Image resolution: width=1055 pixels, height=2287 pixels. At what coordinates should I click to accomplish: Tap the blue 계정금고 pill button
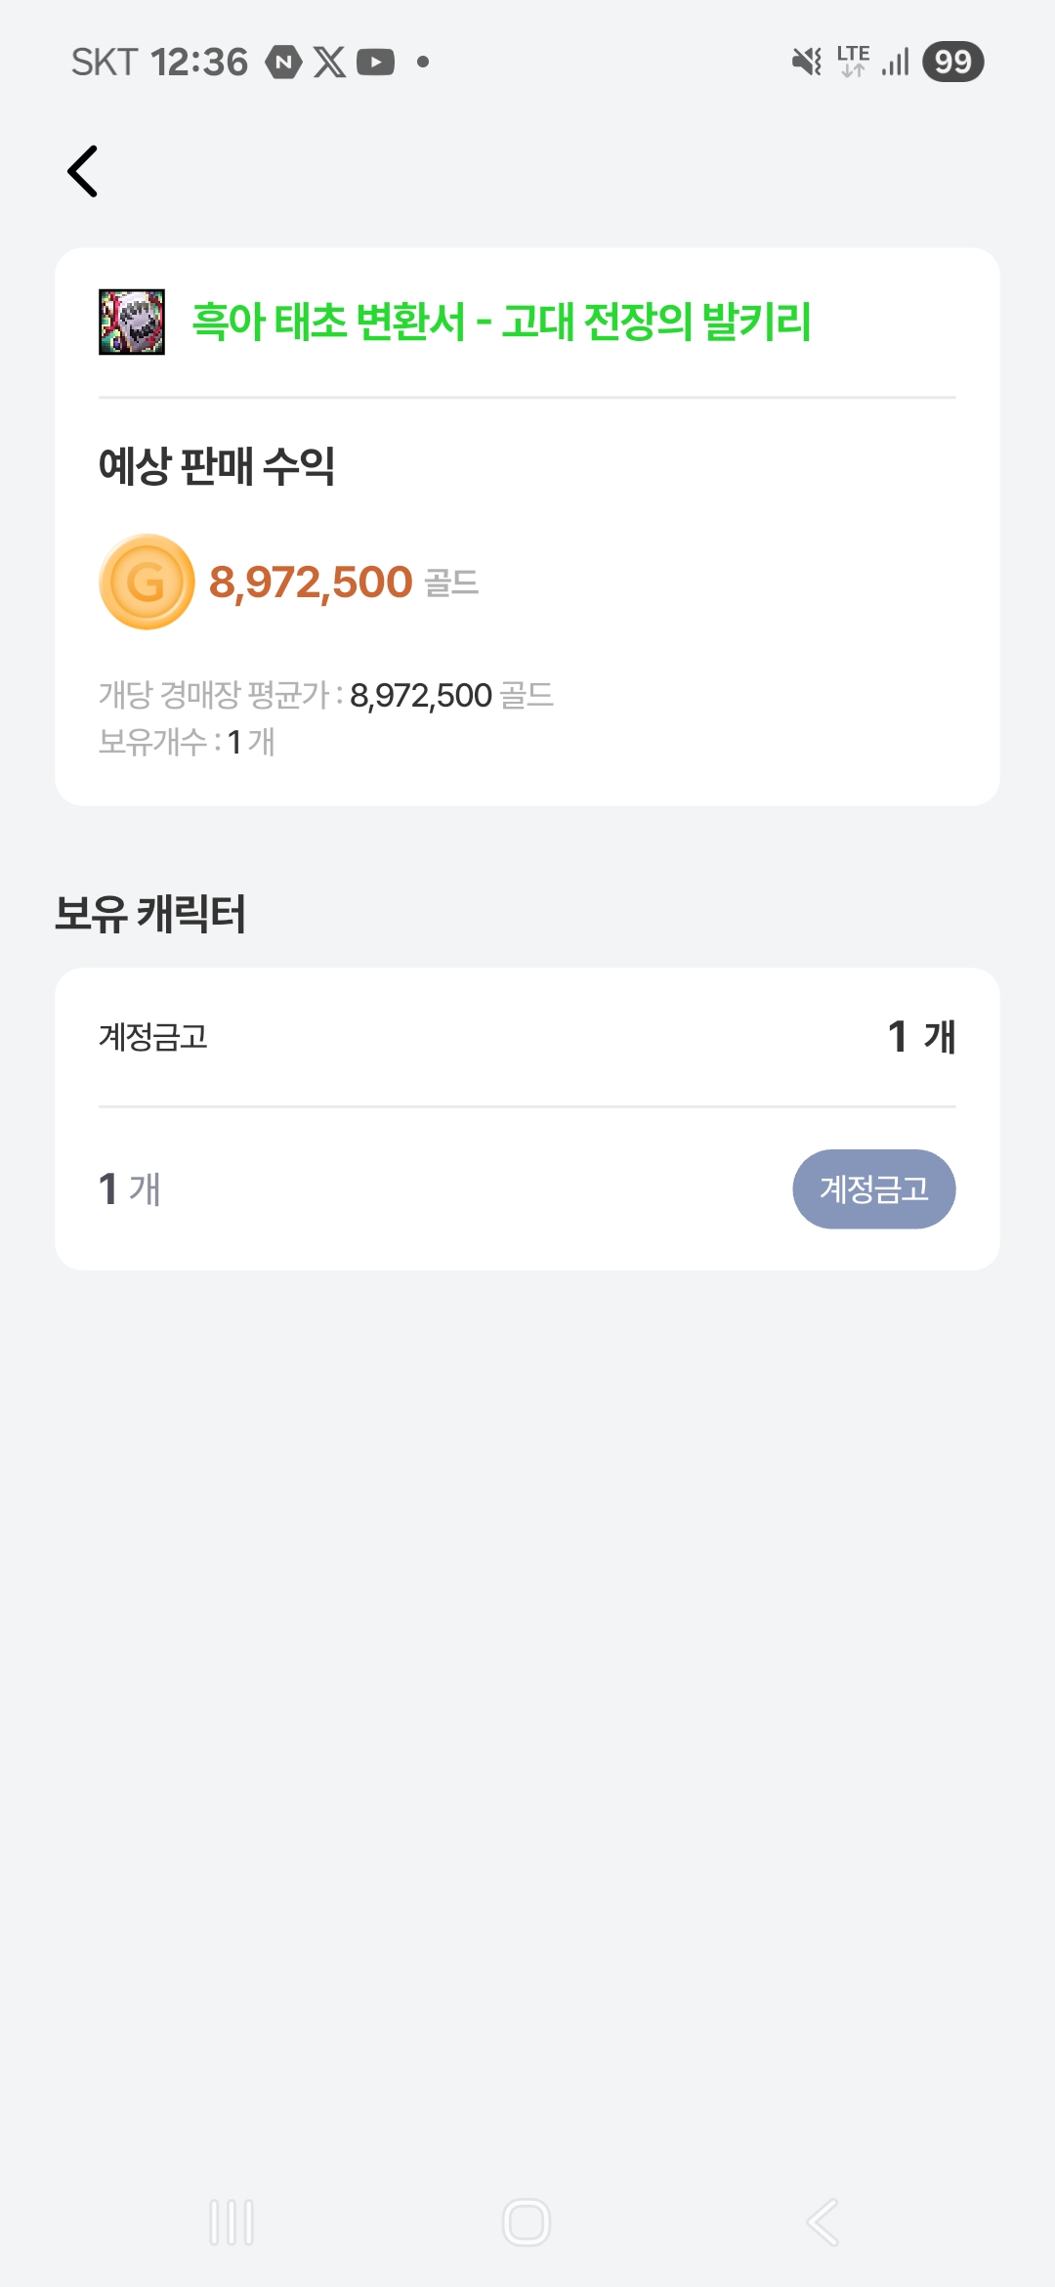pos(873,1188)
